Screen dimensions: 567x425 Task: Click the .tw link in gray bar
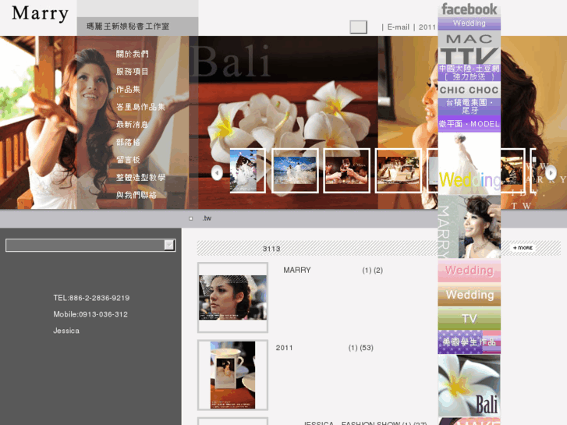tap(207, 218)
